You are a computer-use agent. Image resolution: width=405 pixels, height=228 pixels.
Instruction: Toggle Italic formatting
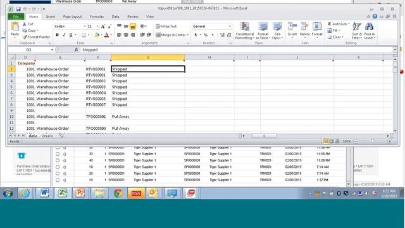[64, 35]
